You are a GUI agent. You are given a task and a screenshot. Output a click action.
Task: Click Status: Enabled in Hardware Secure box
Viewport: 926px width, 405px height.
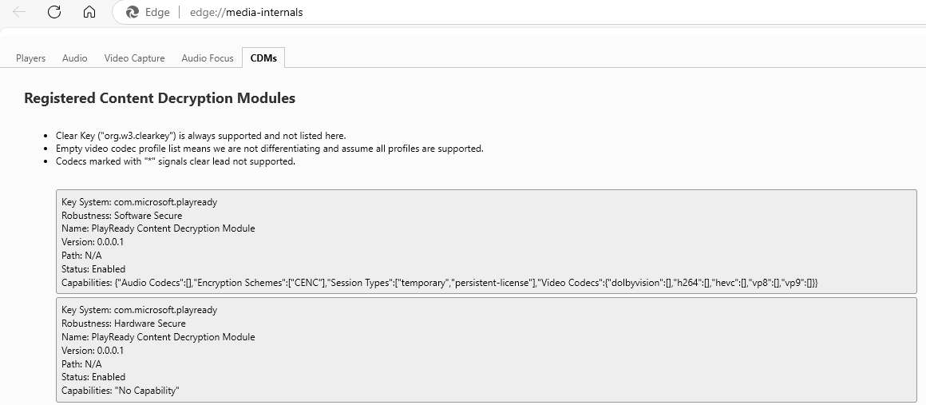pos(93,377)
